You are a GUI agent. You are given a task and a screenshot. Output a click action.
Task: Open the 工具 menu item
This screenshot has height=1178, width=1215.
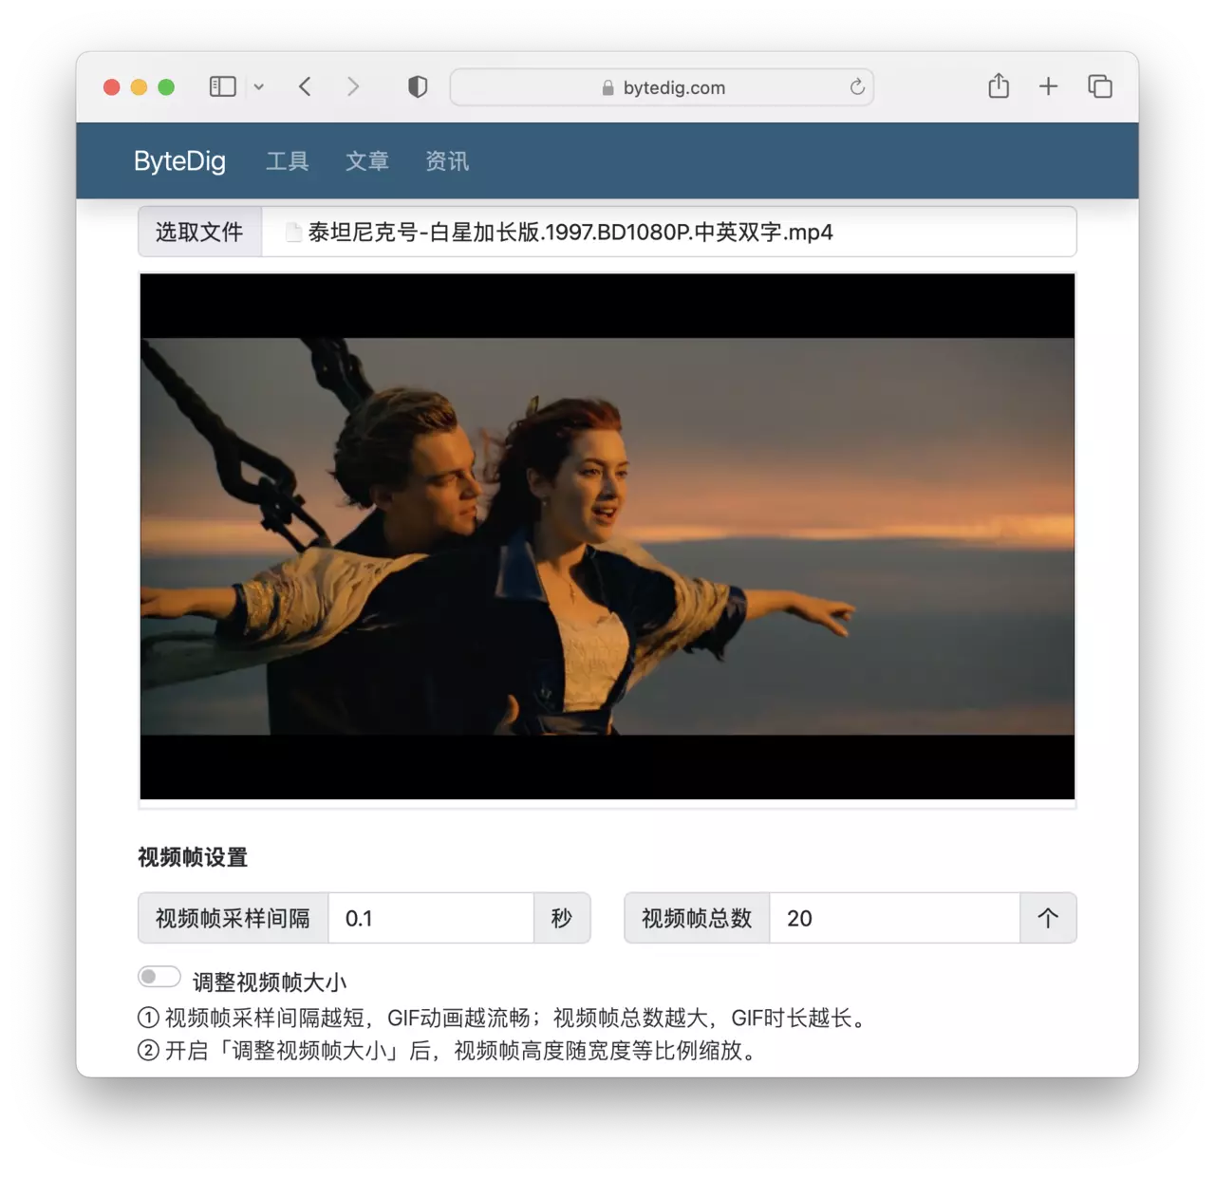[288, 161]
